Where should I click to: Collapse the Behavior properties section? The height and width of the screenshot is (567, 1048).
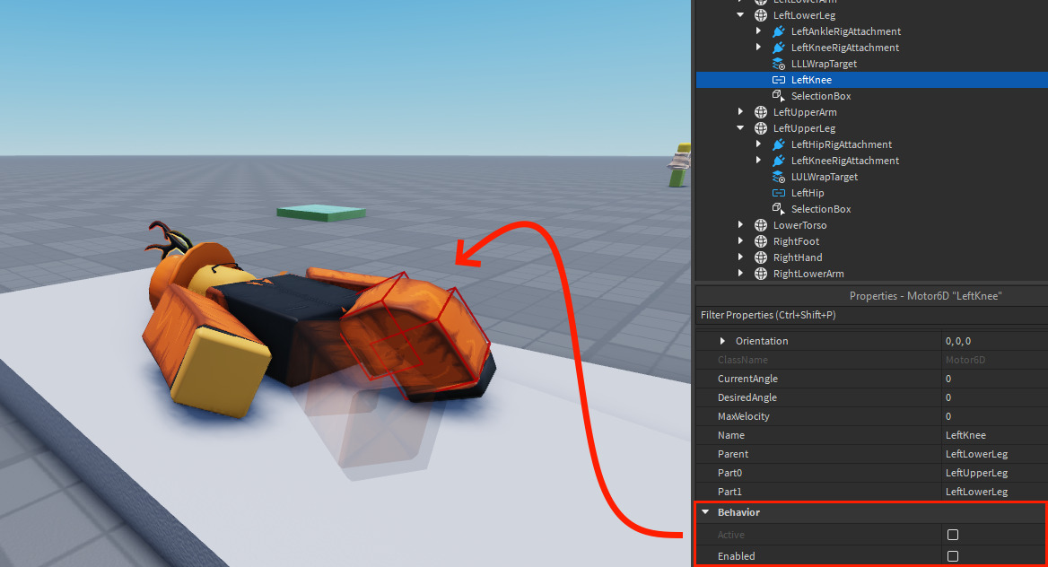pos(705,512)
